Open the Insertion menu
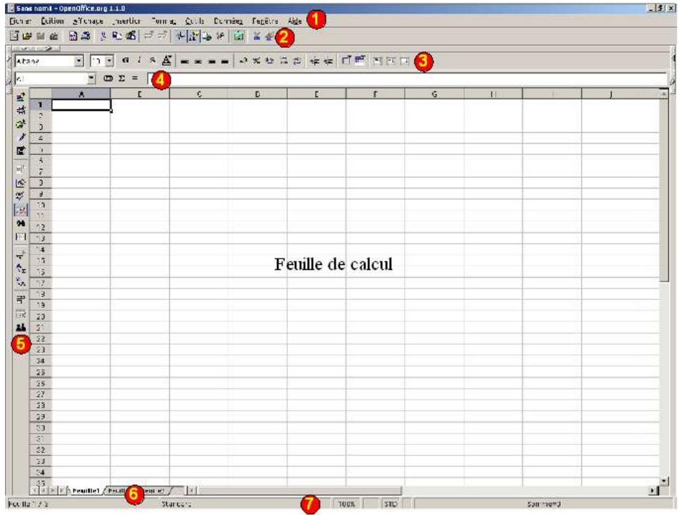This screenshot has height=515, width=679. (126, 21)
